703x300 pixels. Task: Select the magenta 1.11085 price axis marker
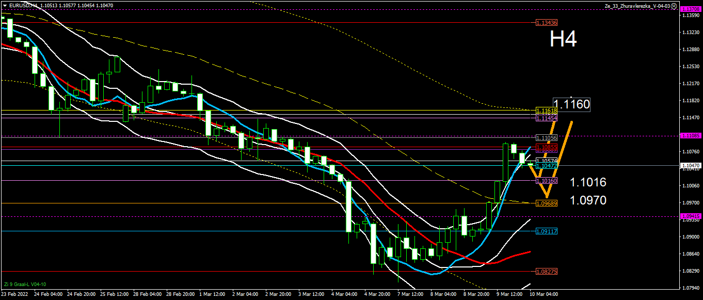(x=691, y=135)
